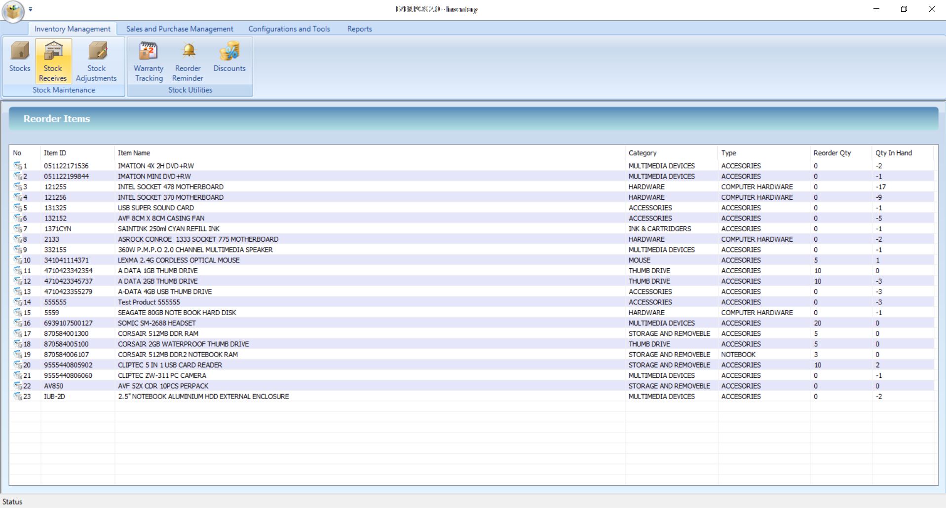946x508 pixels.
Task: Sort by the No column header
Action: point(25,153)
